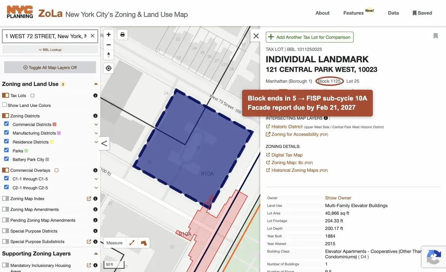Uncheck Manufacturing Districts checkbox

coord(6,132)
